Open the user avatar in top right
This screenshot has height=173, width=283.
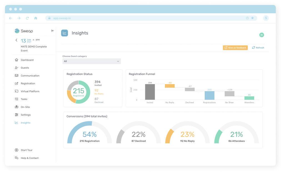point(261,35)
